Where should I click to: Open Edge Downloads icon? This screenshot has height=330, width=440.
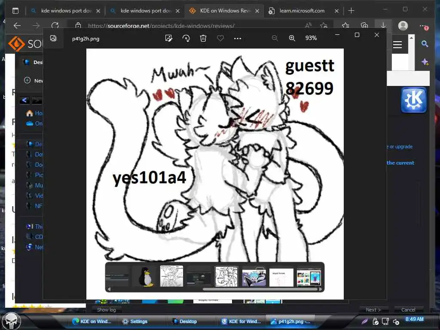tap(383, 25)
